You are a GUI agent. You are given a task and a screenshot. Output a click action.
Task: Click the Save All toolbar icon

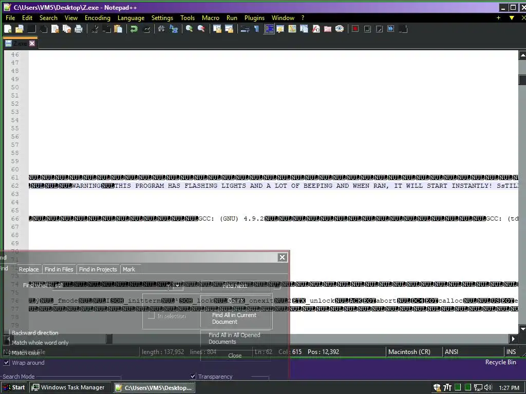tap(43, 29)
